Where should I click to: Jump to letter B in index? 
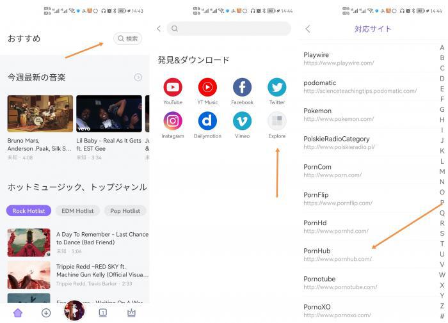442,58
